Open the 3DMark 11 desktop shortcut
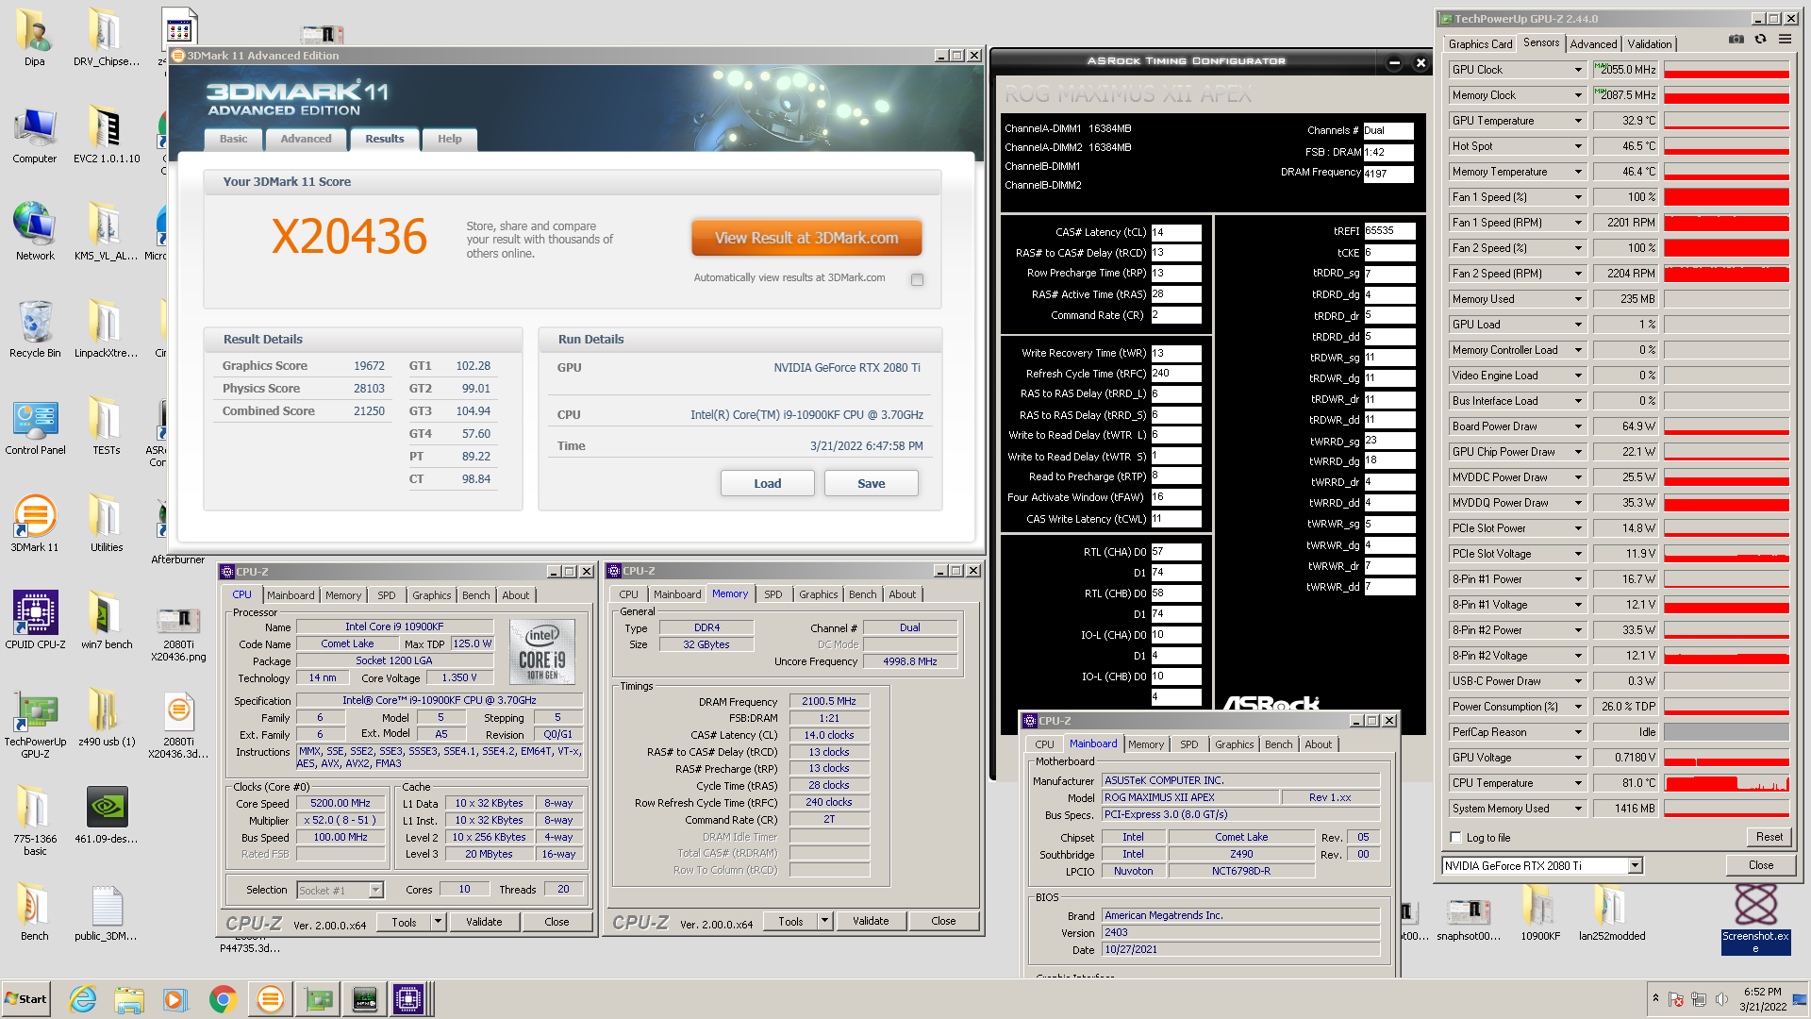The image size is (1811, 1019). [35, 523]
